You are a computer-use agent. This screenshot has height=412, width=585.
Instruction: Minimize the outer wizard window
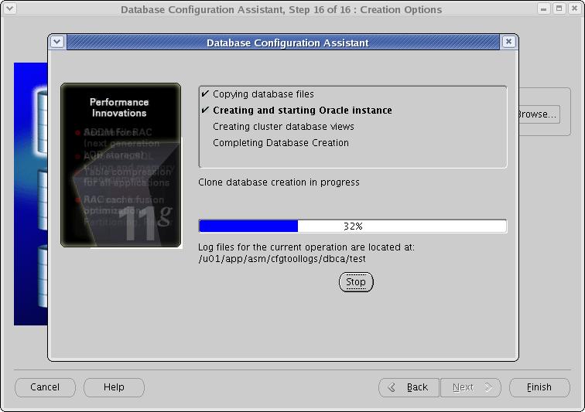tap(543, 9)
